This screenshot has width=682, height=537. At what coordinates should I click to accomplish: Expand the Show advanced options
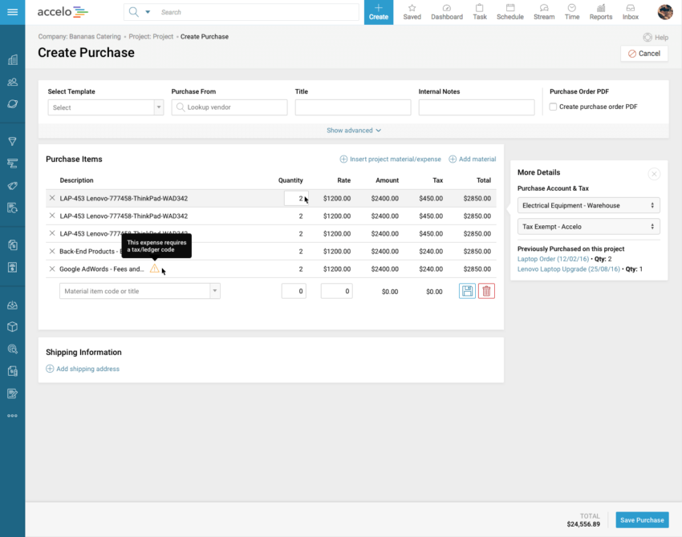click(354, 131)
